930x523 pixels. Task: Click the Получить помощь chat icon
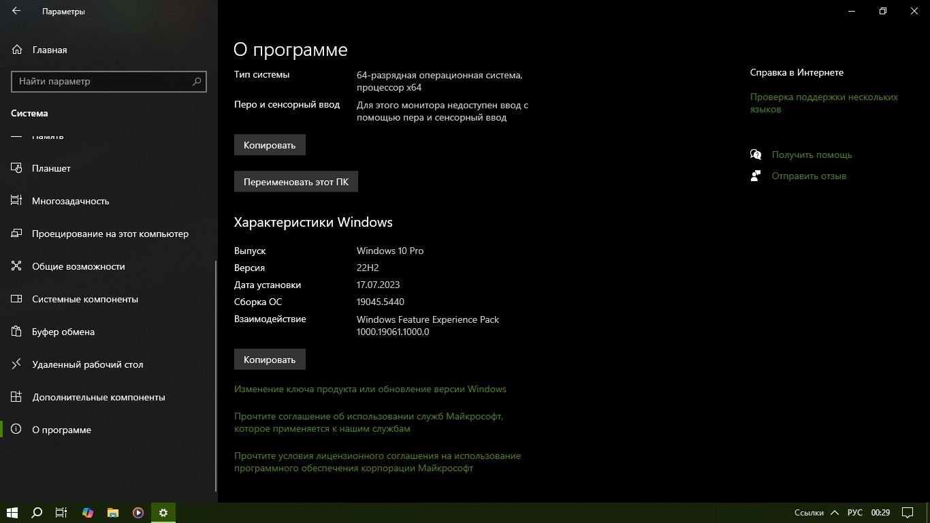[756, 155]
